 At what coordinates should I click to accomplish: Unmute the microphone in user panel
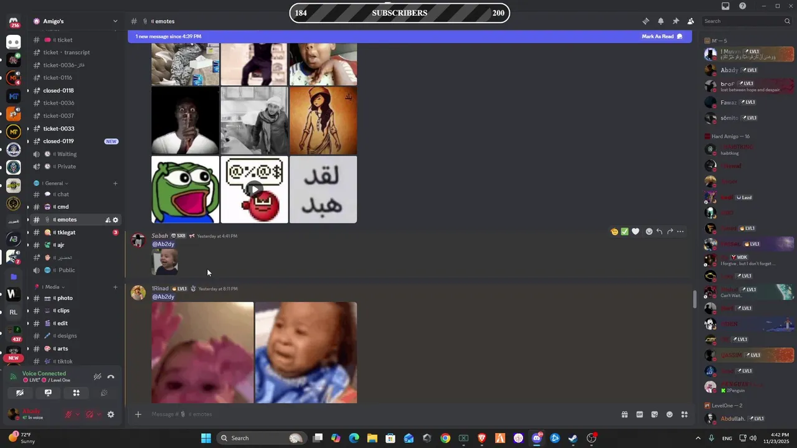click(68, 414)
